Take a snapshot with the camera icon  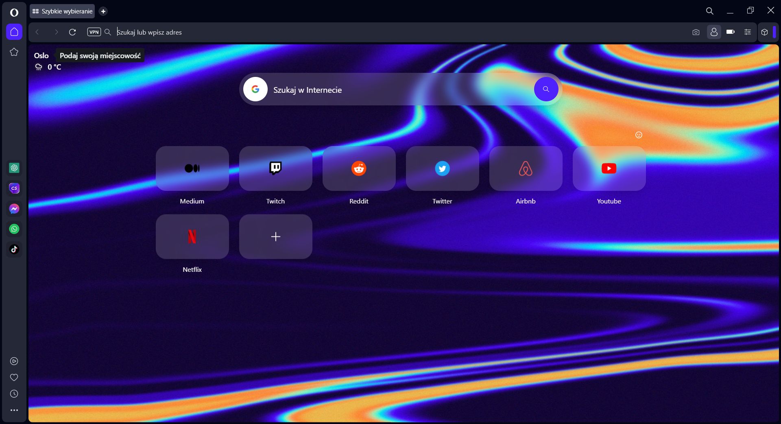pos(696,32)
